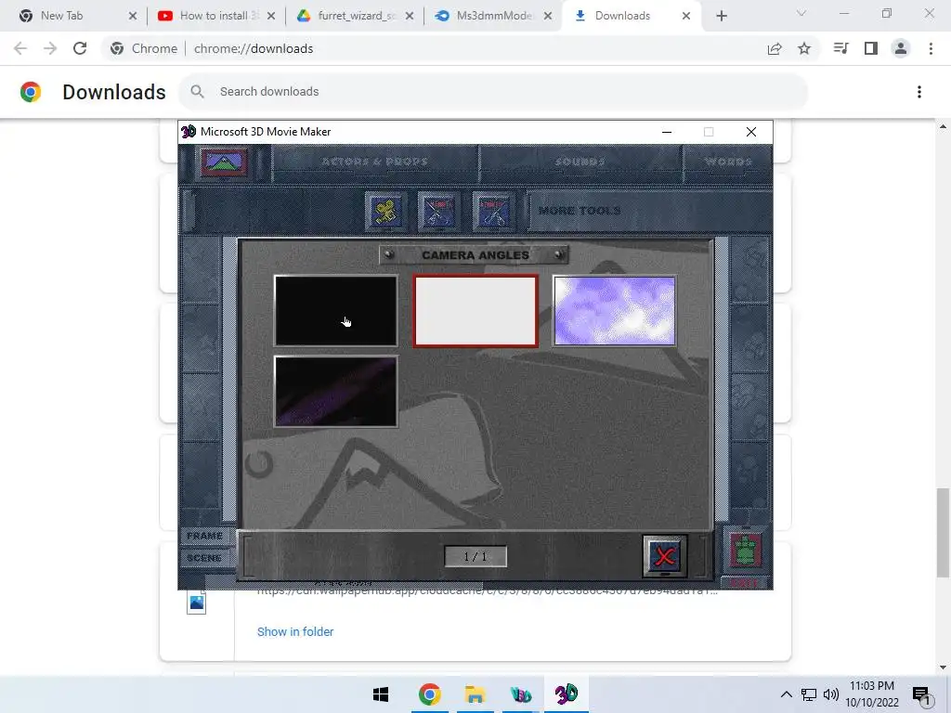Show hidden system tray icons

786,694
